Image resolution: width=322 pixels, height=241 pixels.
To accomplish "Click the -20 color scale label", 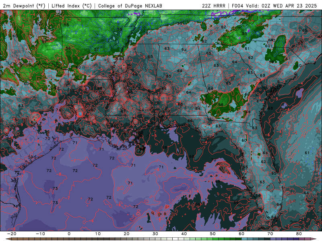I will 12,234.
